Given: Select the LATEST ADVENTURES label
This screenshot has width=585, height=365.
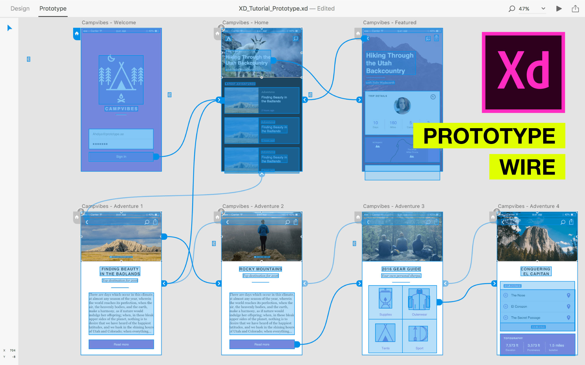Looking at the screenshot, I should [240, 84].
